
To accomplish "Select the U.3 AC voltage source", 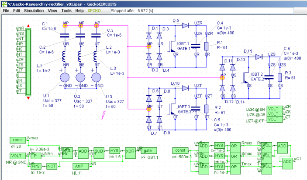I will [x=97, y=78].
